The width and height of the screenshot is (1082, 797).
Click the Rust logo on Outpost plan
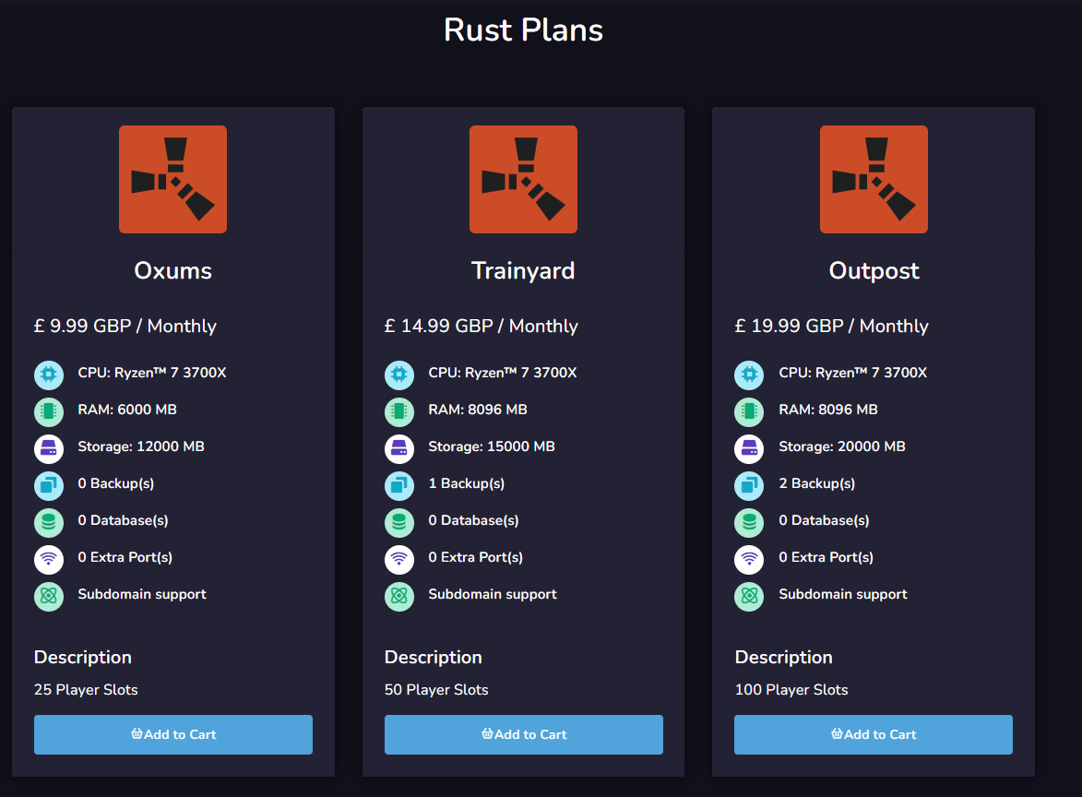coord(874,179)
